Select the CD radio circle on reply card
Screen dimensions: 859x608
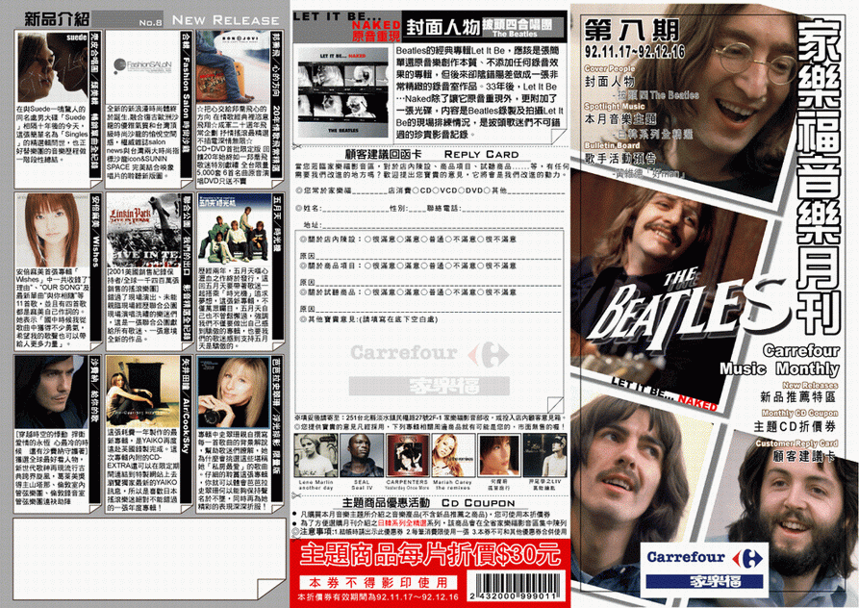click(x=417, y=190)
